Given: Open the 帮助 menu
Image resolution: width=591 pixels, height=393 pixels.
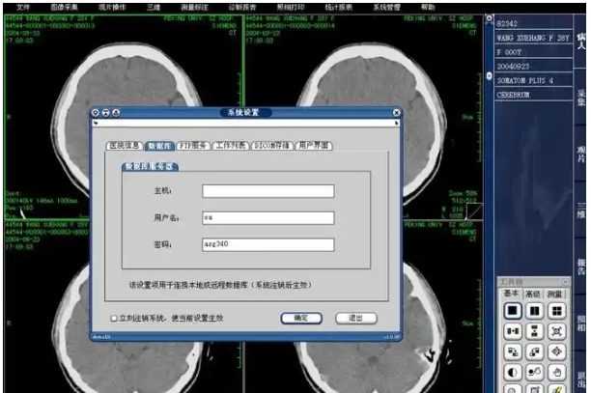Looking at the screenshot, I should click(x=428, y=7).
